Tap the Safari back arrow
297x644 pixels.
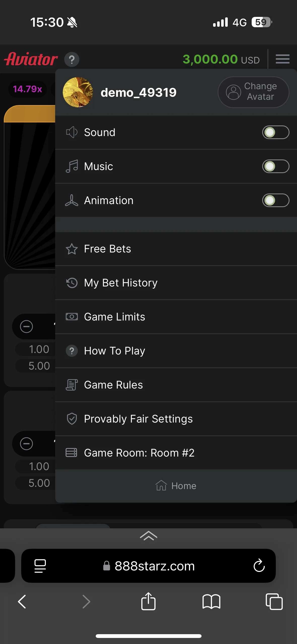point(22,601)
